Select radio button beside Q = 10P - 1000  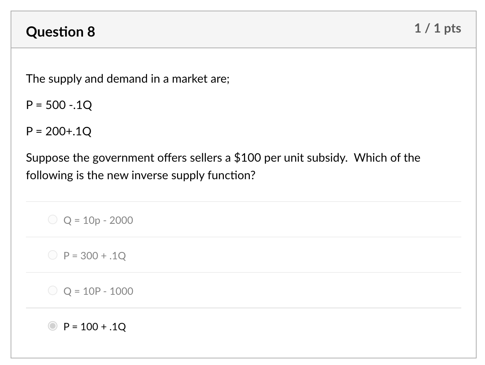53,291
